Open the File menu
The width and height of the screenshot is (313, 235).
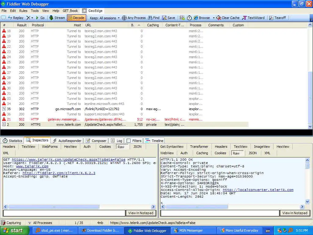click(x=4, y=11)
